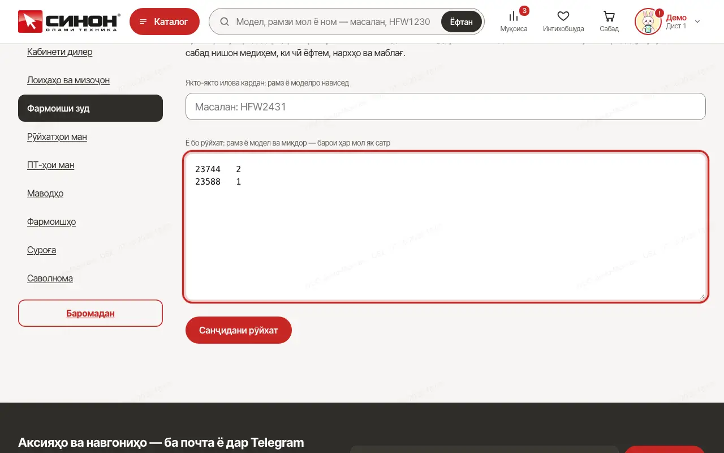Open Суроға in the sidebar
Image resolution: width=724 pixels, height=453 pixels.
coord(42,250)
